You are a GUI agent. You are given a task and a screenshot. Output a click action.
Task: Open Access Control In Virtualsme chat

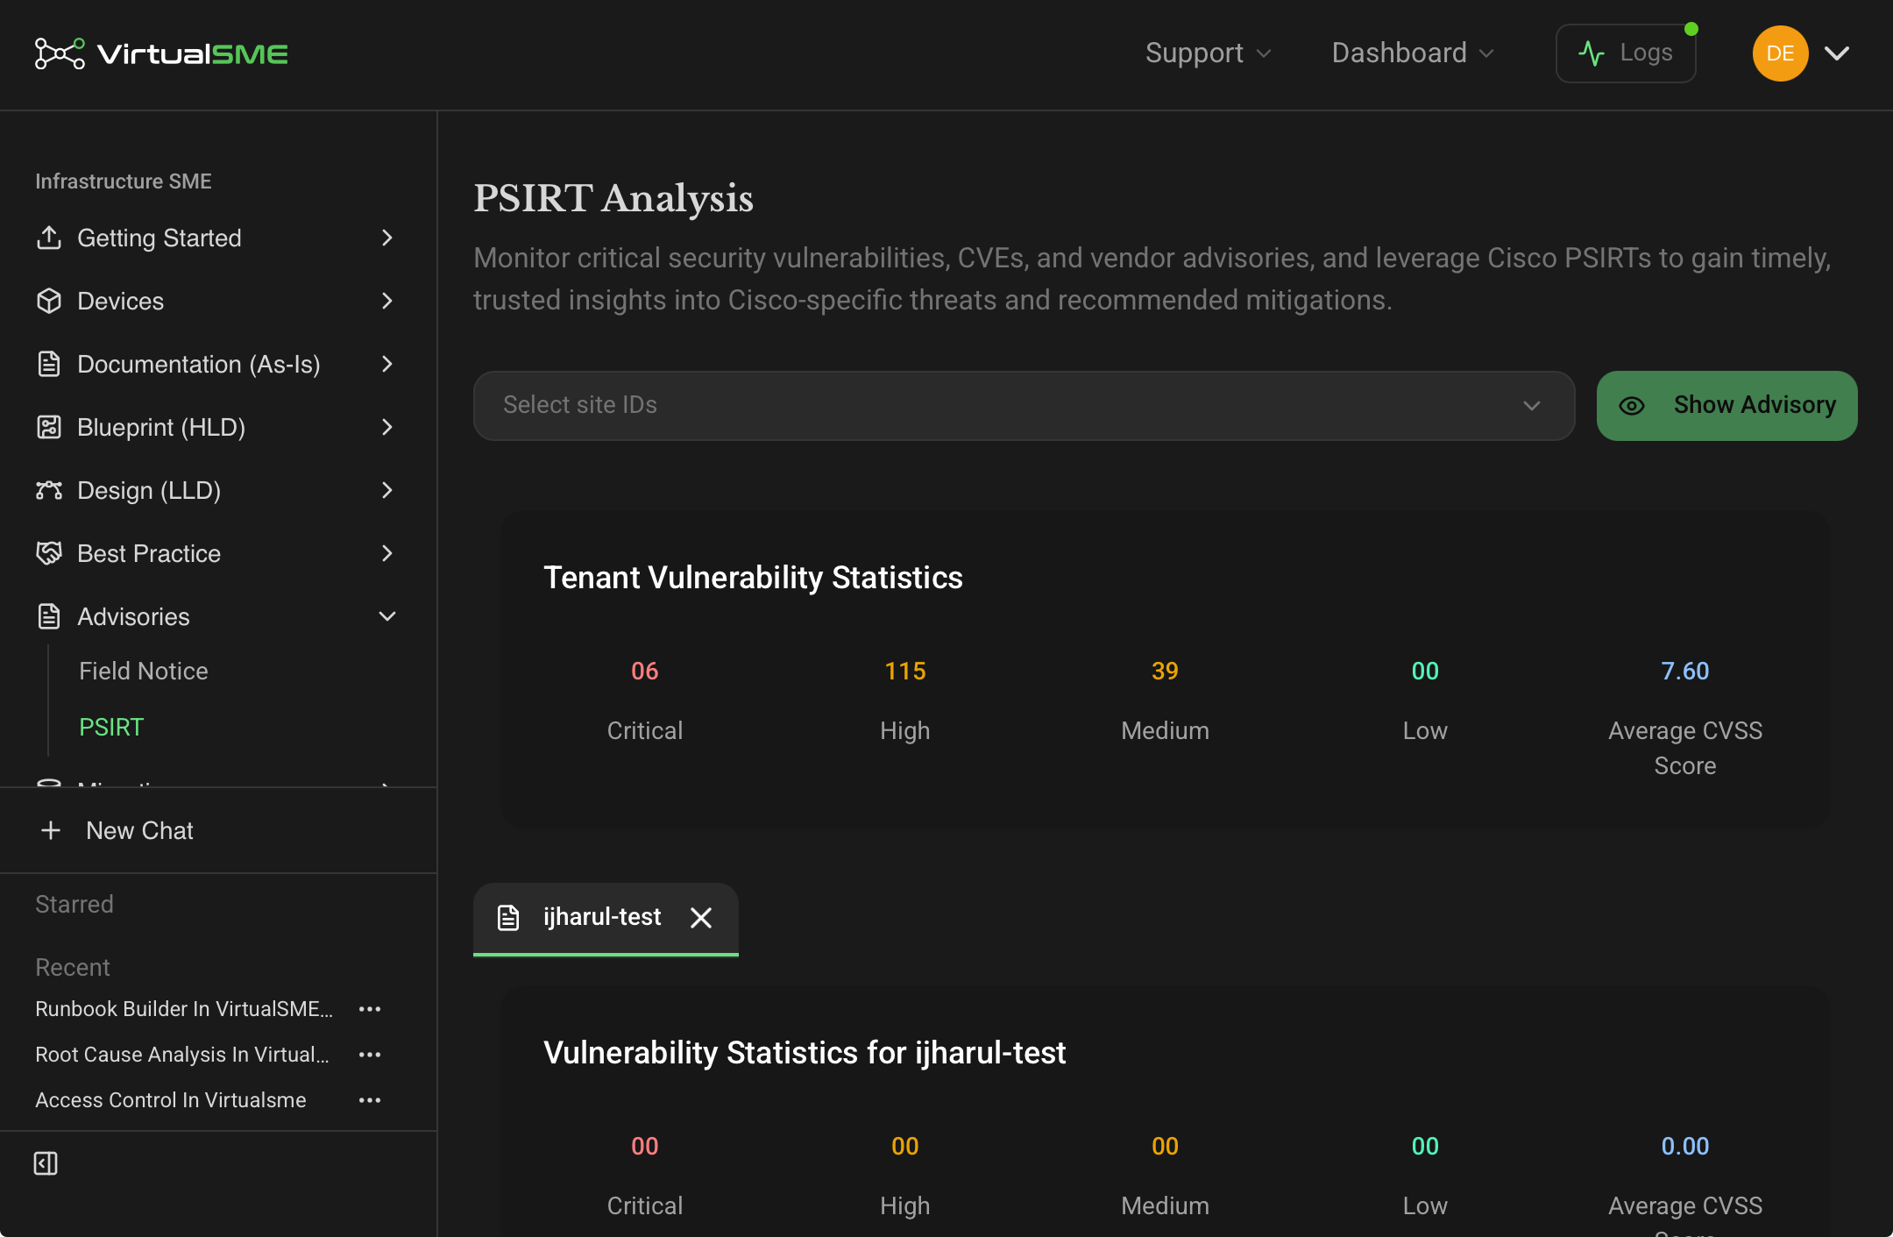click(x=171, y=1100)
